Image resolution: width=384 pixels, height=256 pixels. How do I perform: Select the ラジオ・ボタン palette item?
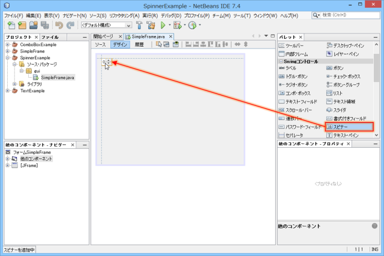tap(293, 85)
